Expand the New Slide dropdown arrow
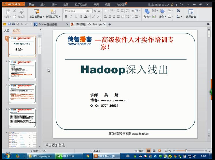 pos(59,17)
